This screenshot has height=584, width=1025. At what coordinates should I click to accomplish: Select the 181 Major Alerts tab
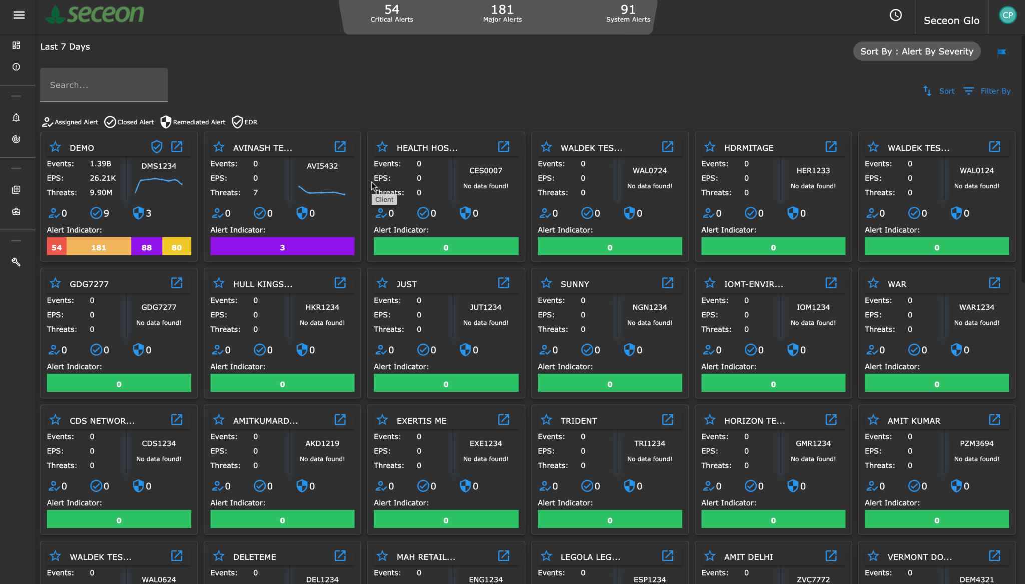coord(502,14)
